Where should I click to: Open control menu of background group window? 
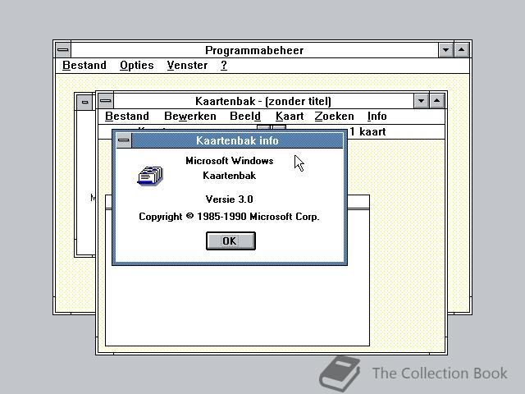tap(85, 102)
